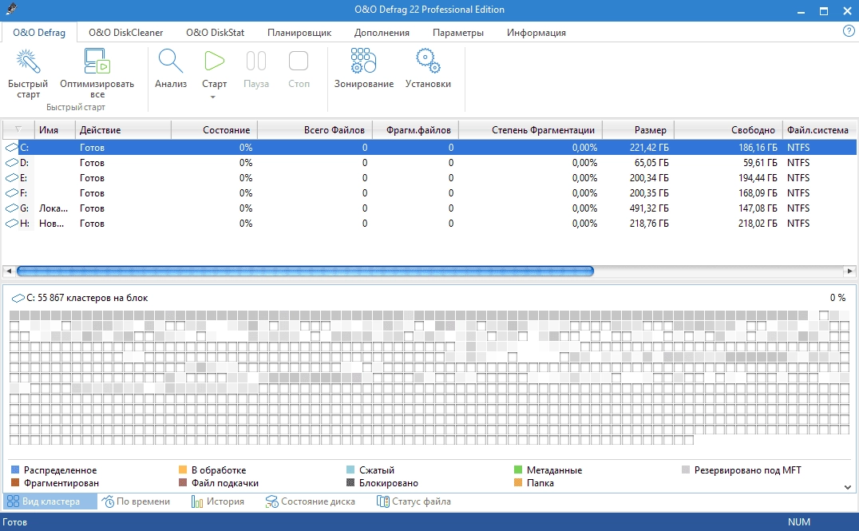Switch to O&O Defrag tab
The width and height of the screenshot is (859, 531).
[x=39, y=32]
